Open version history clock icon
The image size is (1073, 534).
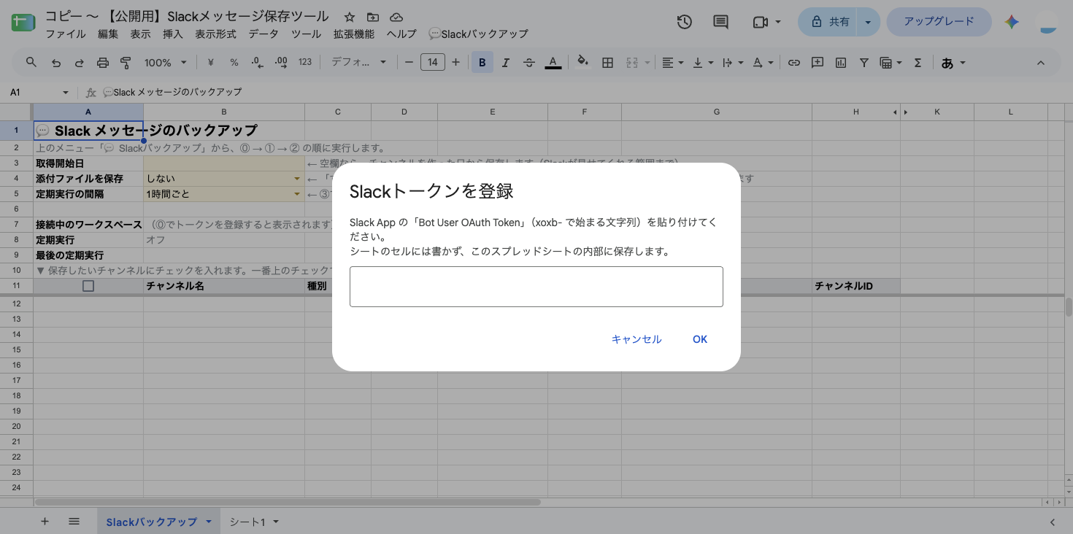pyautogui.click(x=684, y=22)
